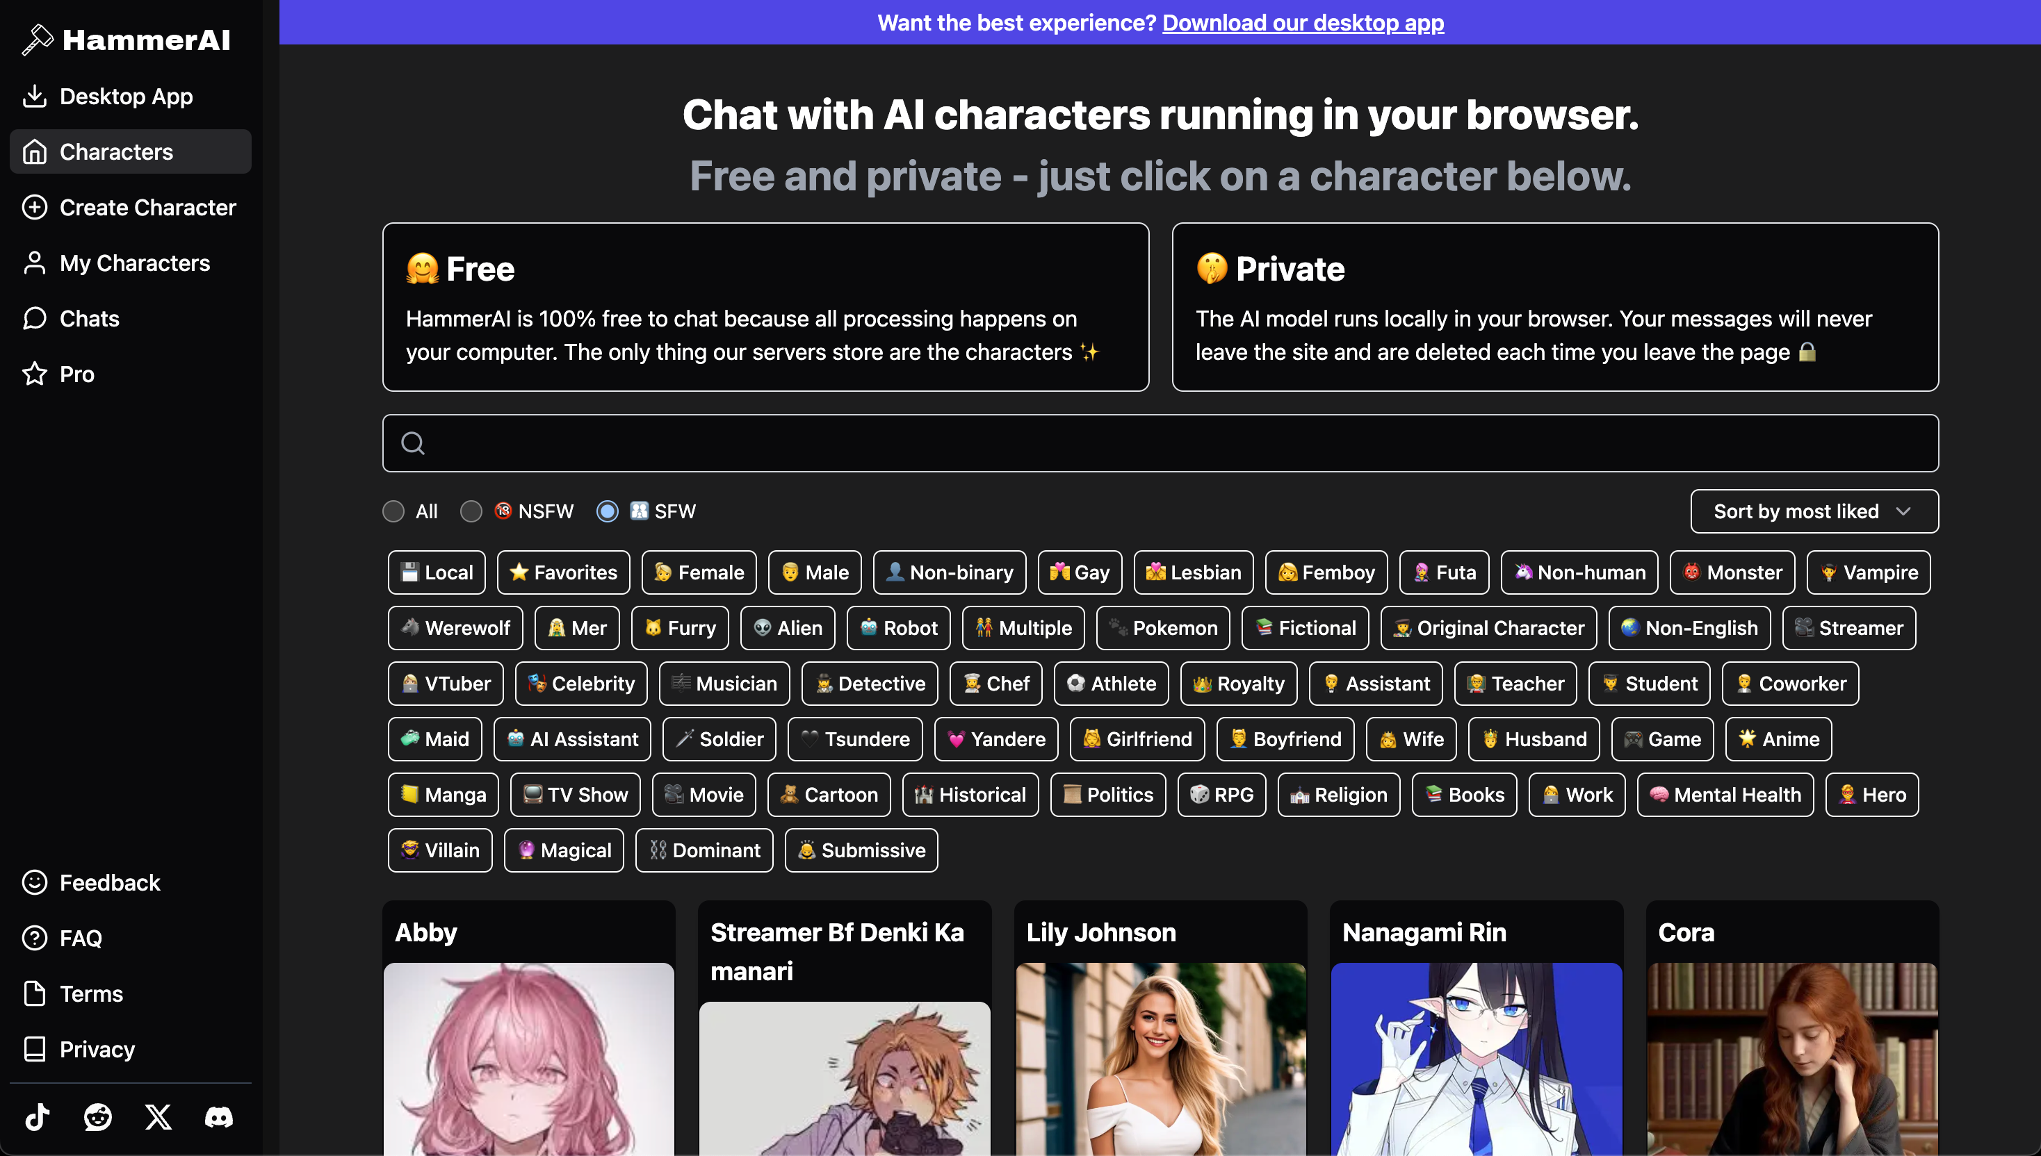Image resolution: width=2041 pixels, height=1156 pixels.
Task: Select the SFW radio button
Action: 607,511
